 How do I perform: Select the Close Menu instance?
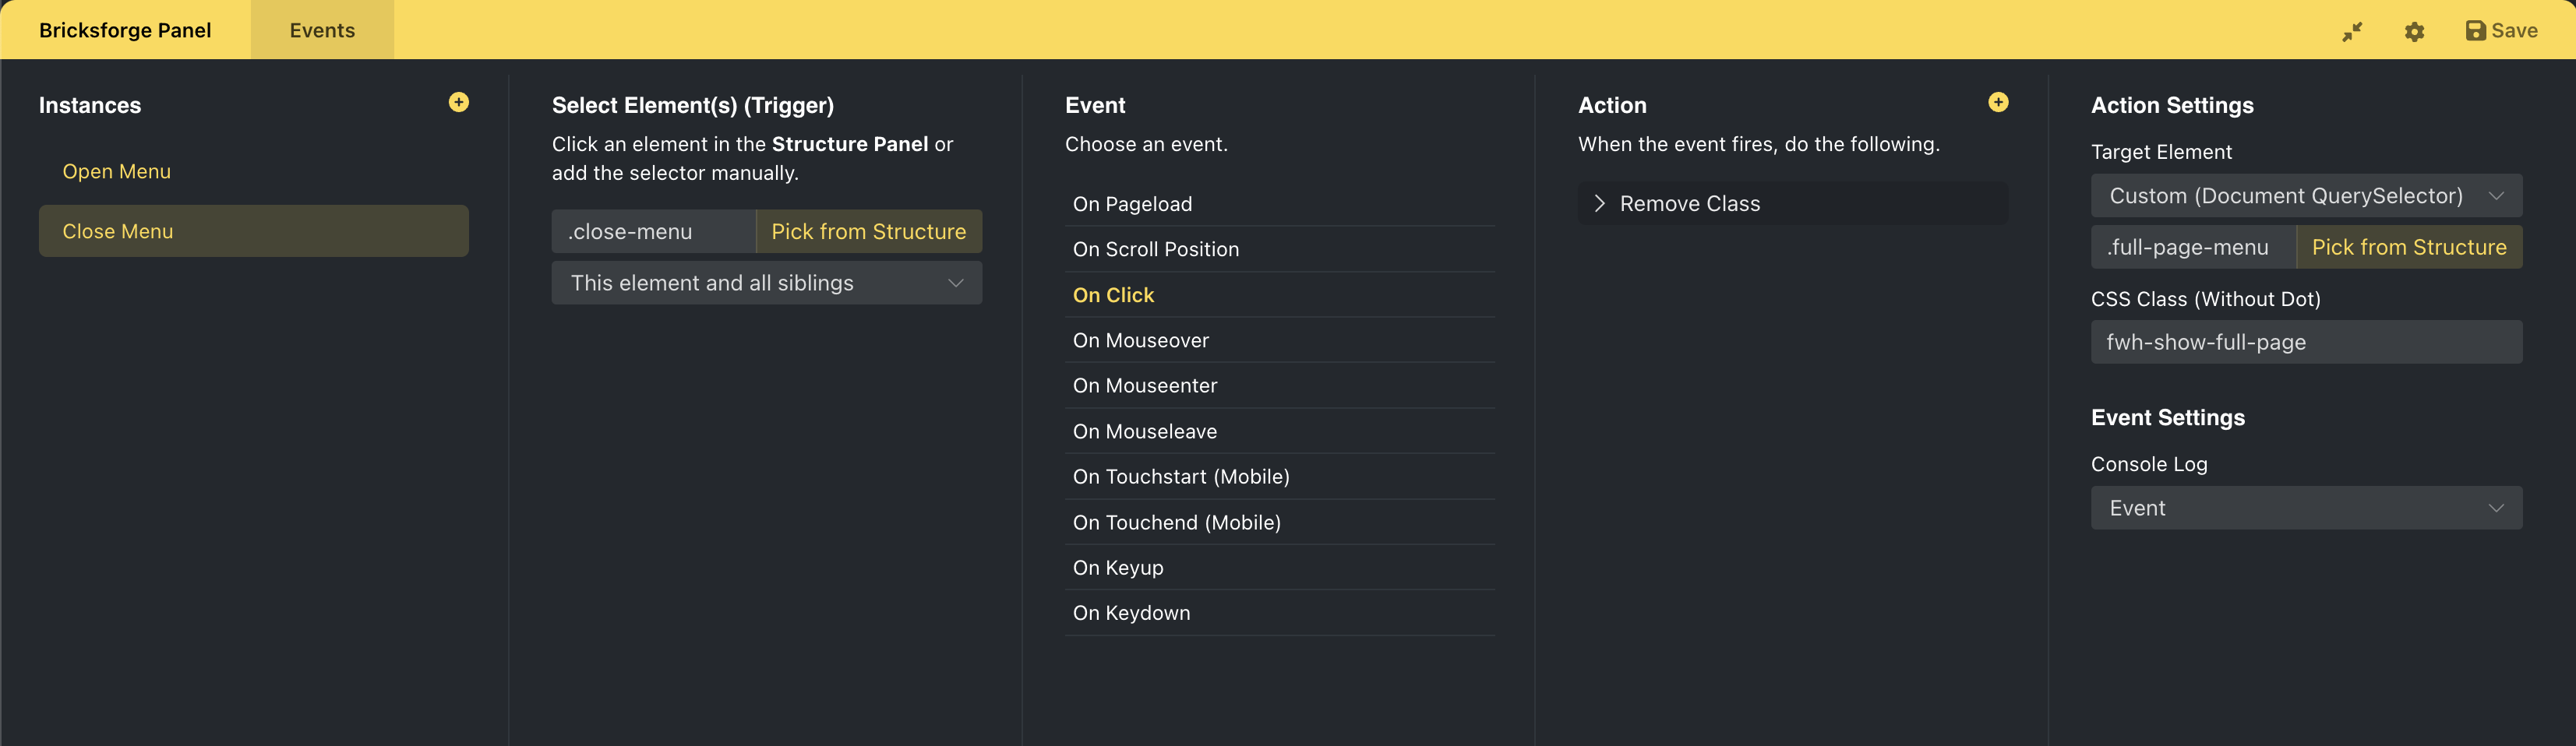(x=253, y=231)
